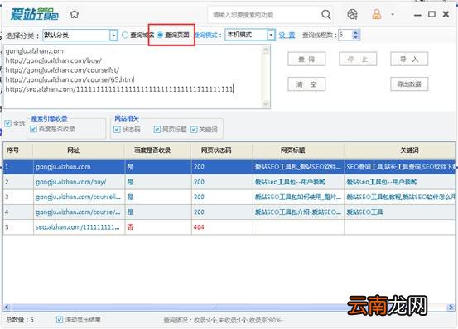Select the seo.aizhan.com/111111111... row URL
458x329 pixels.
pyautogui.click(x=77, y=227)
